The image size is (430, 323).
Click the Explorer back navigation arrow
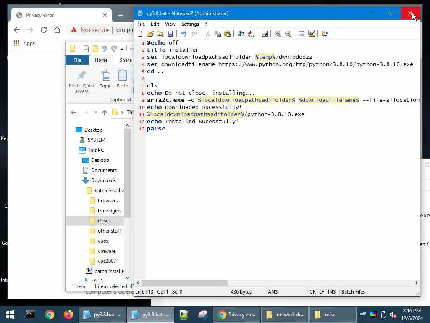[73, 112]
